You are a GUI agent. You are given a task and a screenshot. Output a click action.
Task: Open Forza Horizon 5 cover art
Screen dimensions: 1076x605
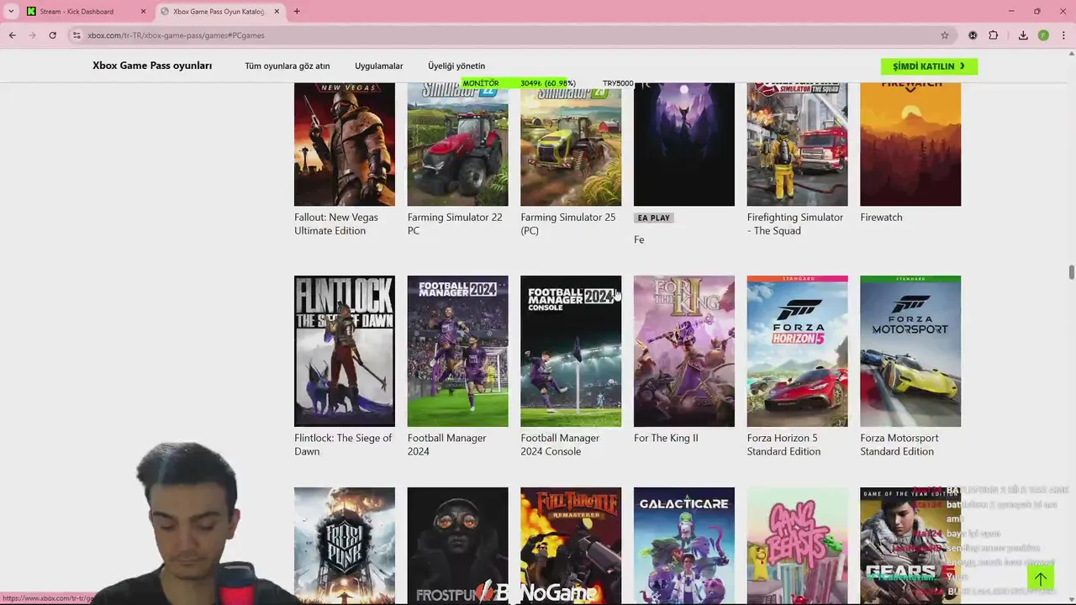pyautogui.click(x=798, y=351)
